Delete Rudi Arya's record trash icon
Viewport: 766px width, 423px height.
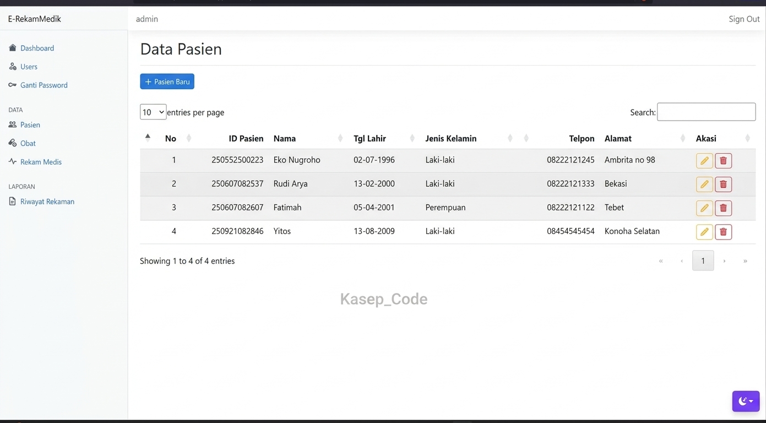723,184
